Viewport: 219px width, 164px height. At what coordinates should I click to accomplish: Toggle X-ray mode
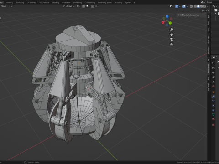click(x=191, y=6)
